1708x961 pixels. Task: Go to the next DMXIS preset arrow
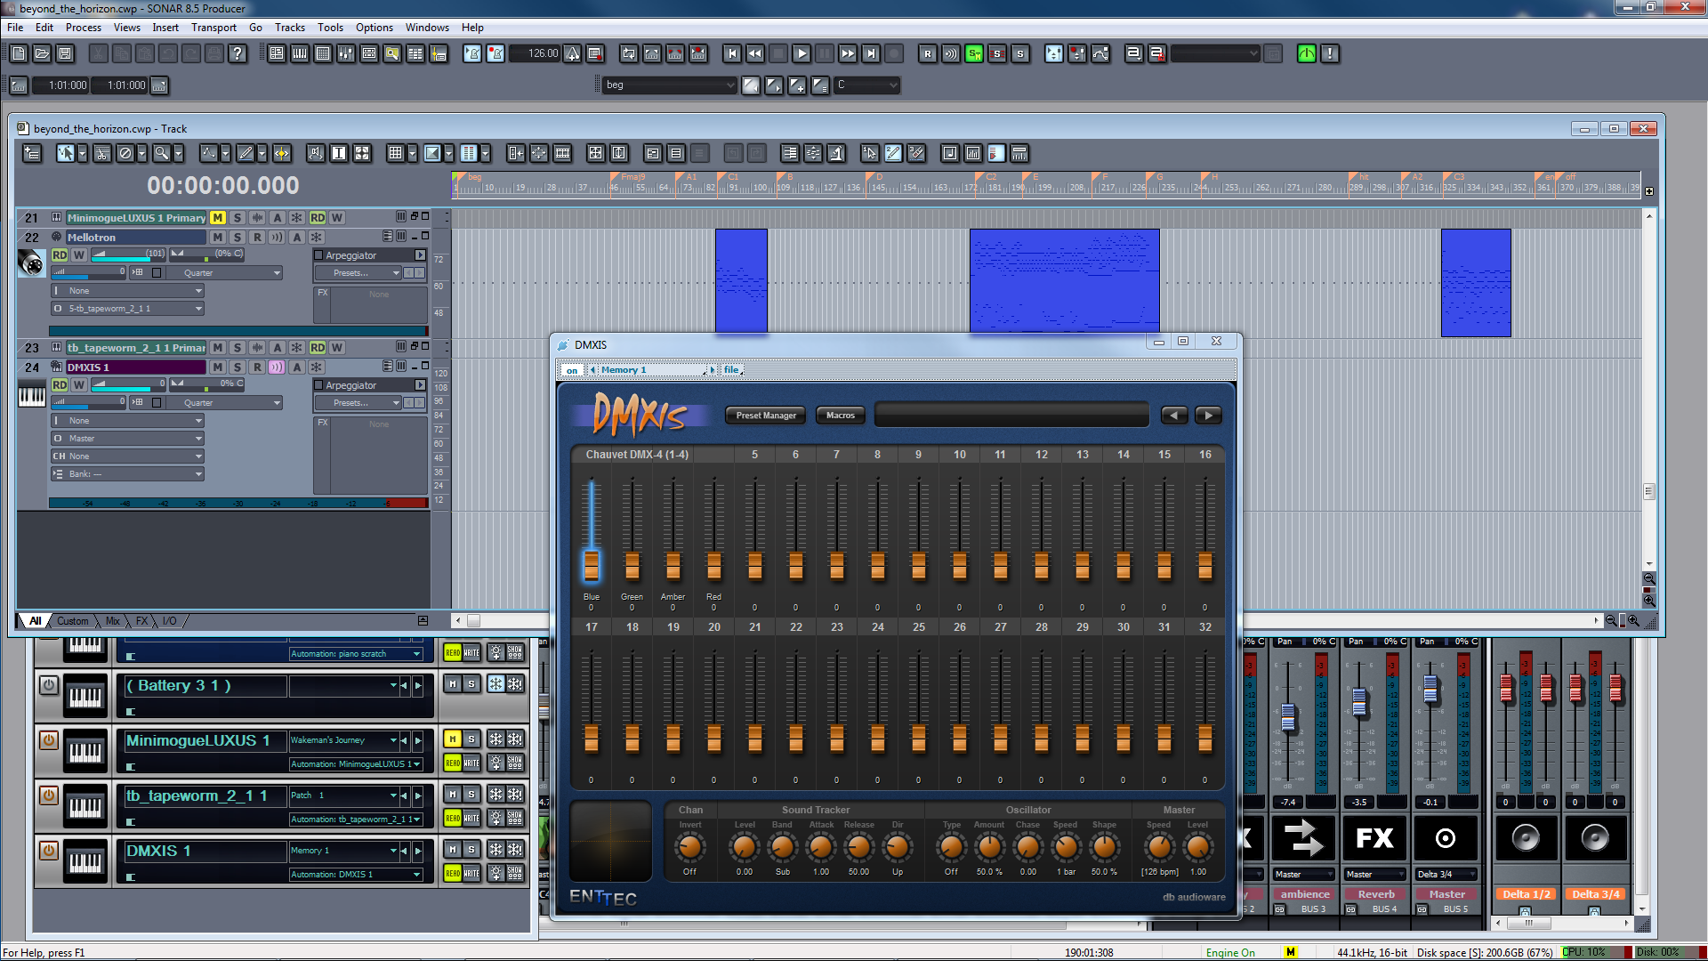tap(1208, 416)
